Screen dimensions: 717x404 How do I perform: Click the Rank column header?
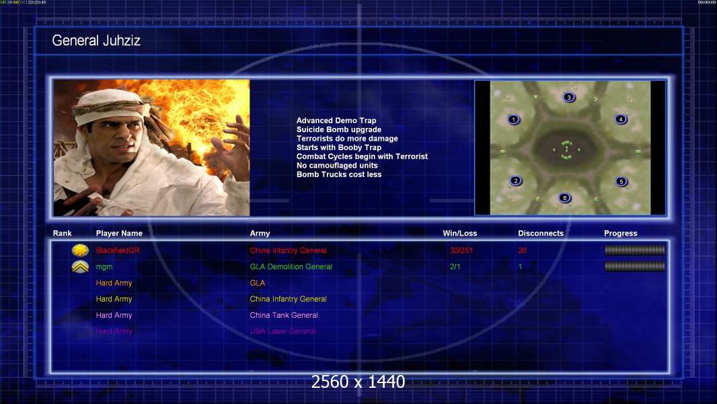pyautogui.click(x=63, y=234)
